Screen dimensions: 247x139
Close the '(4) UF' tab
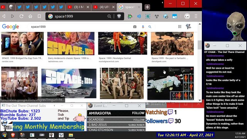113,7
